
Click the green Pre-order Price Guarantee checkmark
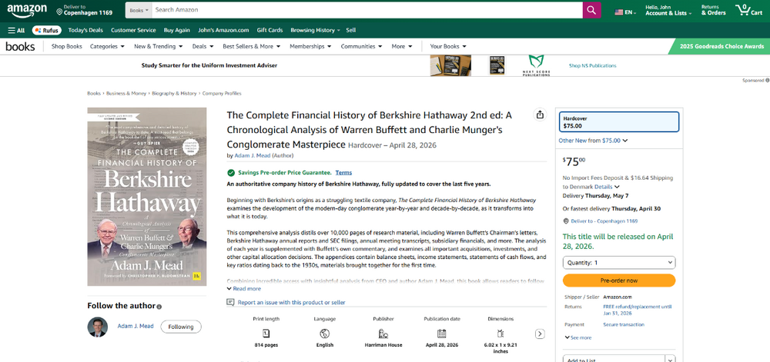(x=231, y=173)
